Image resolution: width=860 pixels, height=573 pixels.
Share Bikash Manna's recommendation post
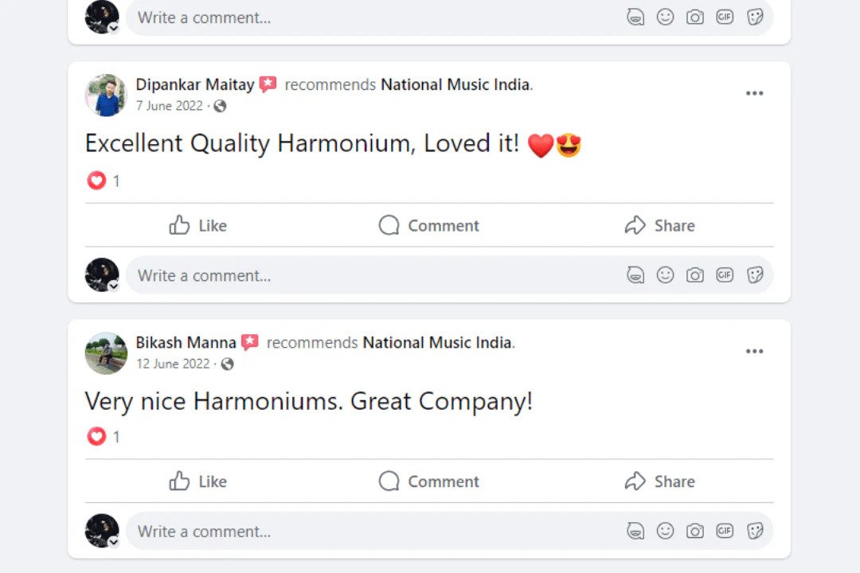pyautogui.click(x=659, y=481)
